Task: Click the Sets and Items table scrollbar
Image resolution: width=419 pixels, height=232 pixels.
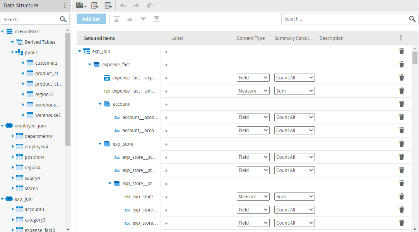Action: pos(415,58)
